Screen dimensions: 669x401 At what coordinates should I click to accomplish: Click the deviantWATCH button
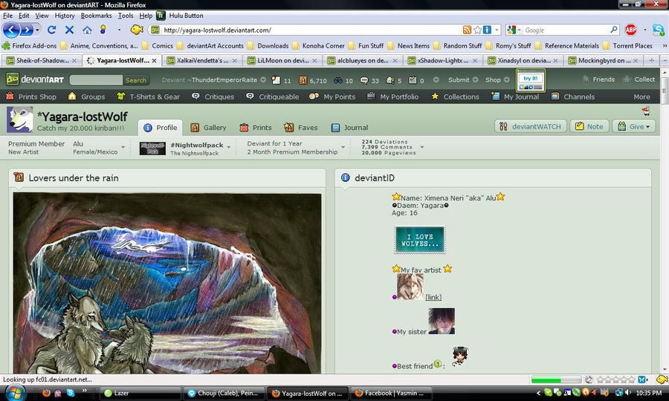pos(531,126)
